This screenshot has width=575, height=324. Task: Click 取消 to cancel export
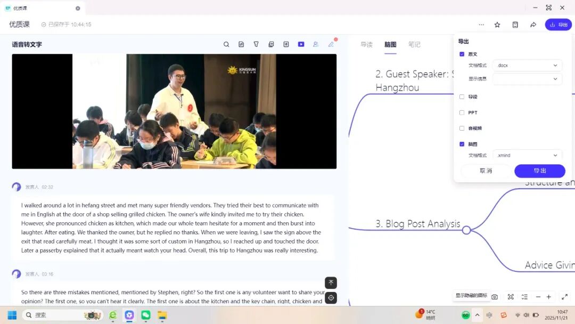click(x=486, y=171)
